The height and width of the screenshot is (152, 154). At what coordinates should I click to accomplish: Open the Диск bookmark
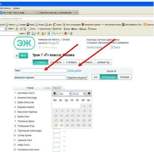[49, 24]
